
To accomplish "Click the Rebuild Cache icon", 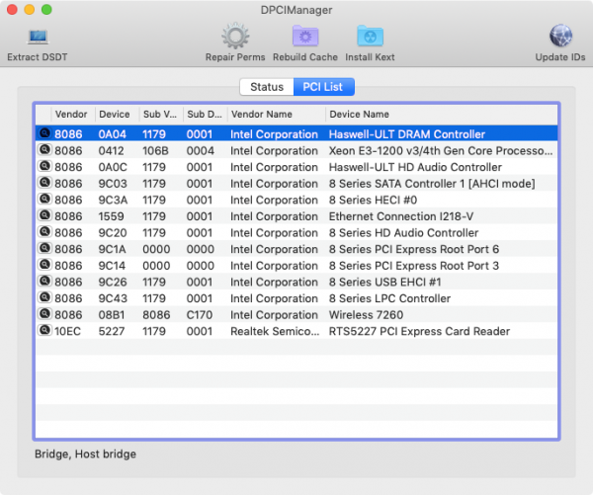I will 305,38.
